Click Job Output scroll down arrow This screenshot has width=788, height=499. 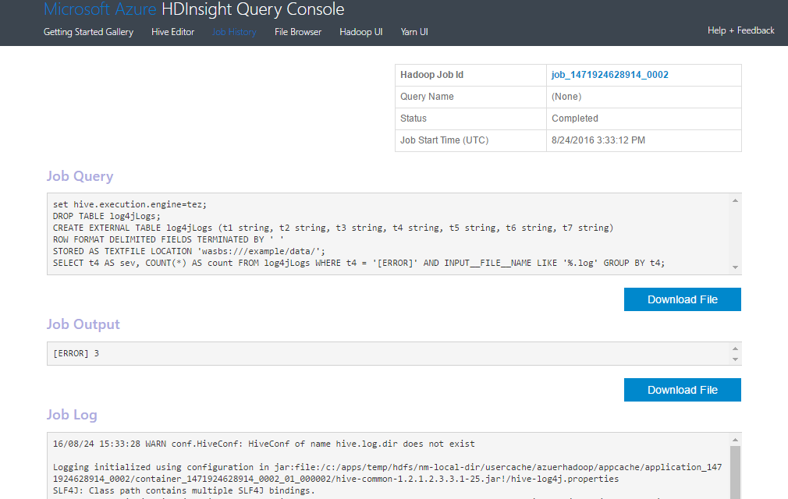(735, 359)
